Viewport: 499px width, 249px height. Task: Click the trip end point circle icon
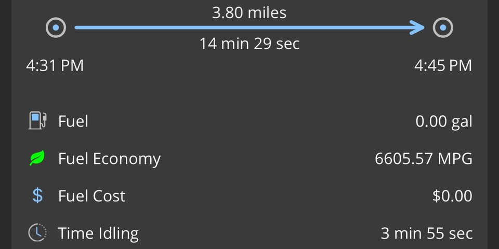click(443, 27)
